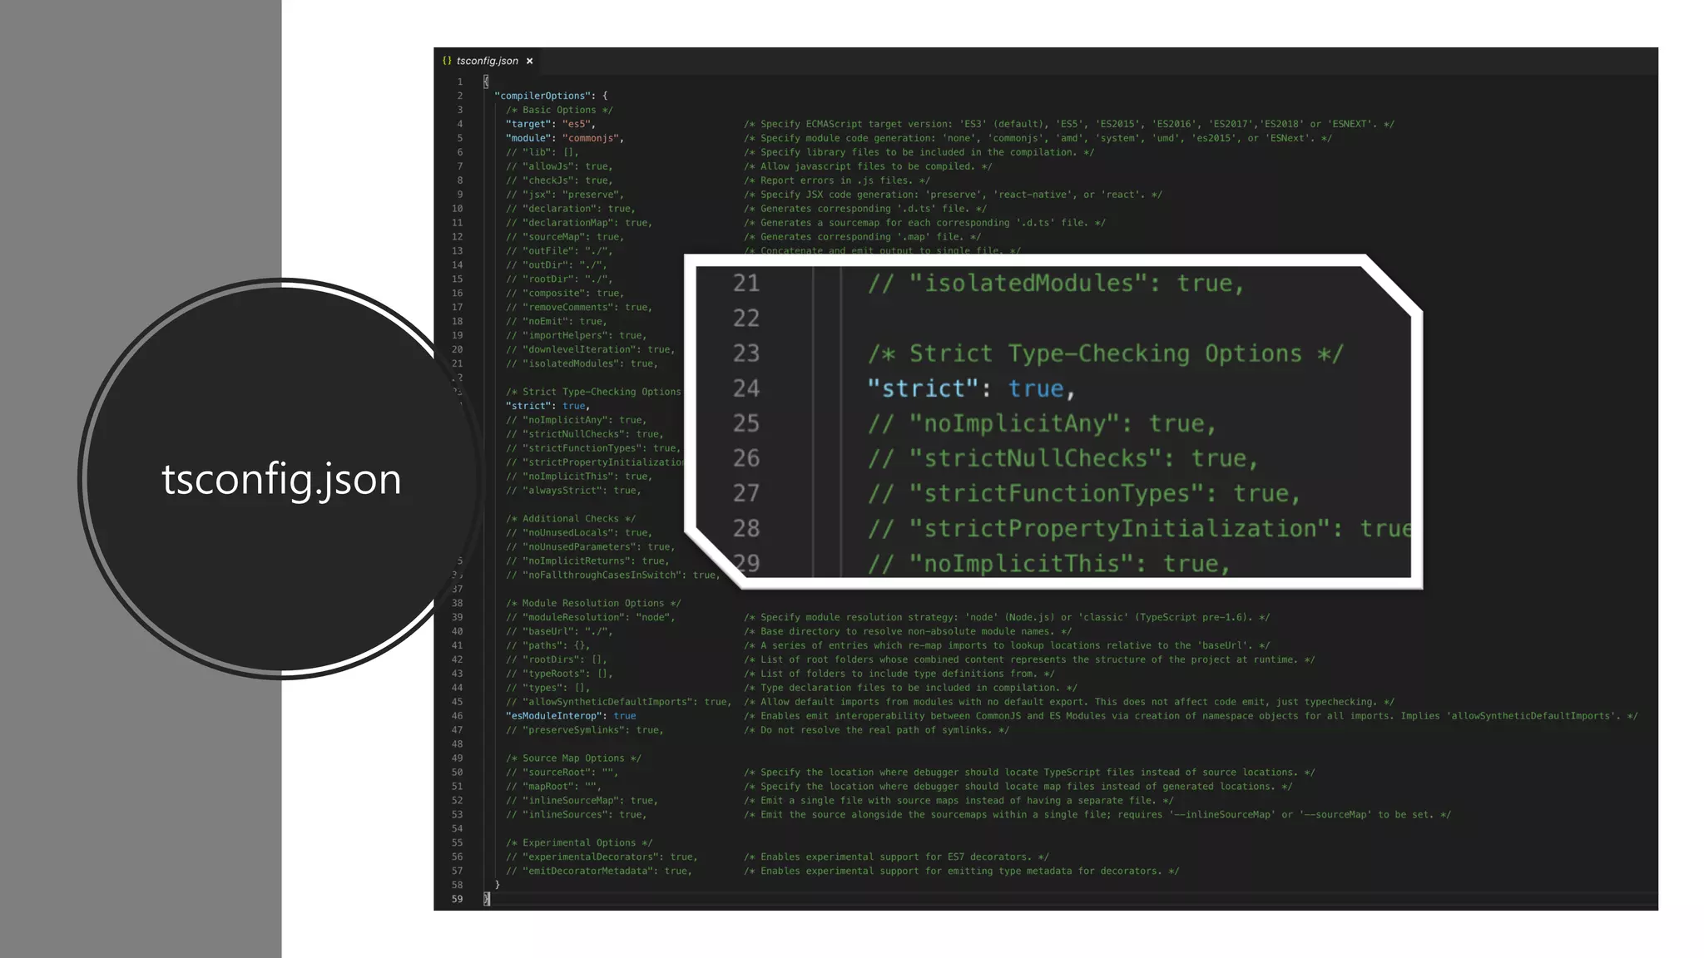This screenshot has height=958, width=1704.
Task: Click the "Specify ECMAScript target version" comment
Action: pyautogui.click(x=1069, y=124)
